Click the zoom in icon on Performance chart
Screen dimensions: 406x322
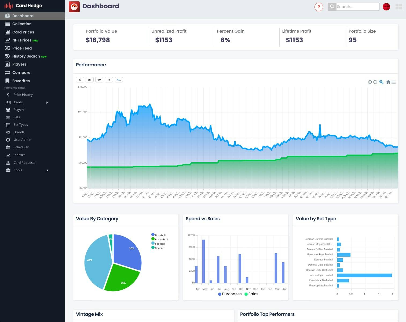point(370,82)
